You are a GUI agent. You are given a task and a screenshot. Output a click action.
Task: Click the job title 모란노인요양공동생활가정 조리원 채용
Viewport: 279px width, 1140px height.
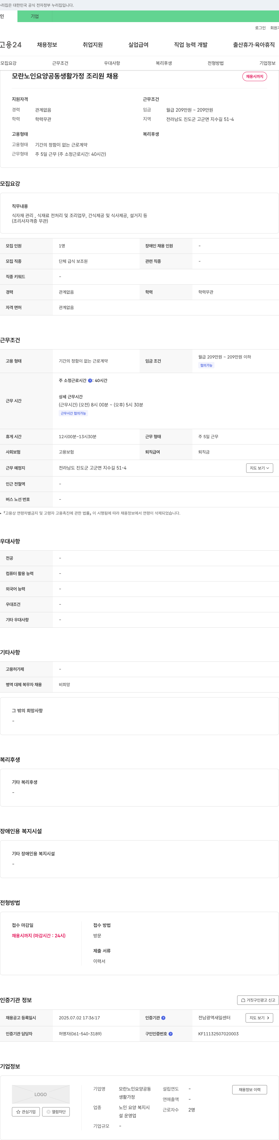pos(65,76)
